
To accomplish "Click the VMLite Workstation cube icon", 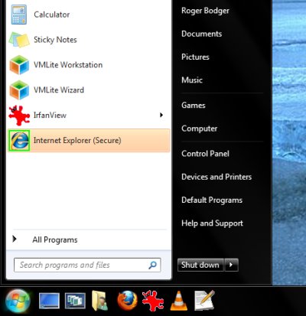I will 19,65.
